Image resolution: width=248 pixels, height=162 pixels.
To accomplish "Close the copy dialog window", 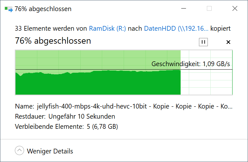I will (x=235, y=9).
